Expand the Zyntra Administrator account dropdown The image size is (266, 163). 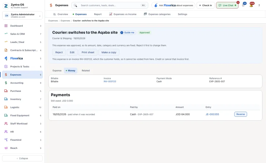[22, 16]
